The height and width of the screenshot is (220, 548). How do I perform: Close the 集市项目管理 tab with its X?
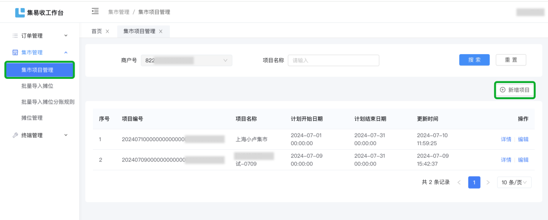click(x=161, y=31)
